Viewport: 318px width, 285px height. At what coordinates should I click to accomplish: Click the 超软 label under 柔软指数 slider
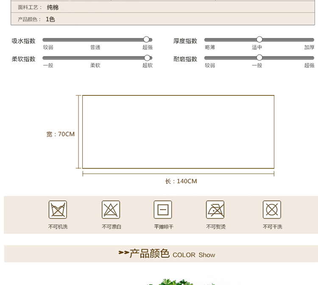pos(147,65)
